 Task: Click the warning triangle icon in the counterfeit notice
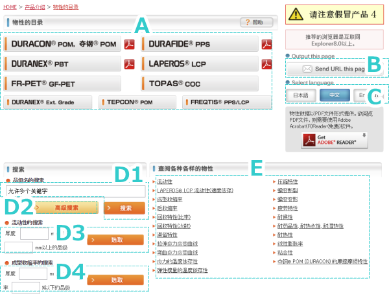coord(296,14)
